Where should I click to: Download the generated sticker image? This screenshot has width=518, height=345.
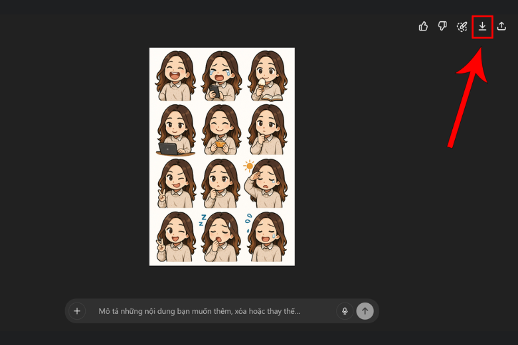pos(482,27)
